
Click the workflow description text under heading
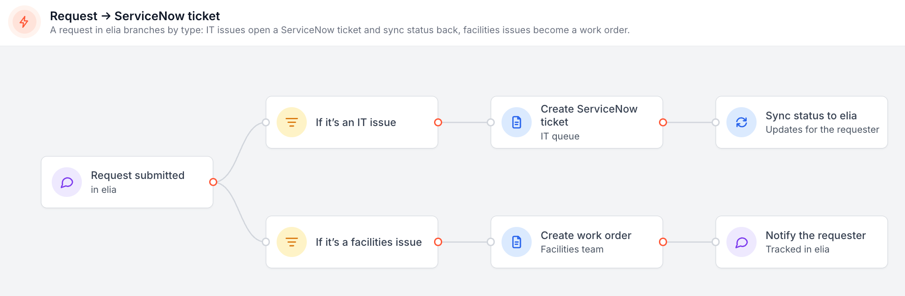[x=340, y=30]
